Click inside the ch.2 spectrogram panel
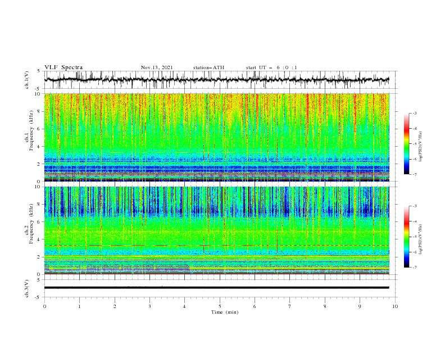This screenshot has height=344, width=445. coord(217,230)
